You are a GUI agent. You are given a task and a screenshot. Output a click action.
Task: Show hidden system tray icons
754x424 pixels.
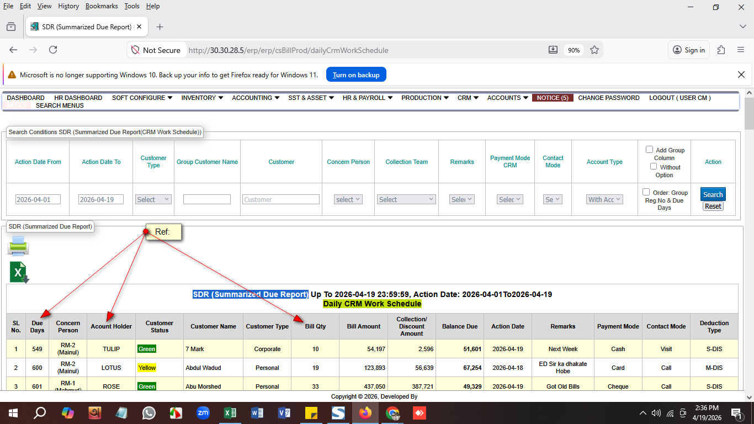pyautogui.click(x=643, y=413)
